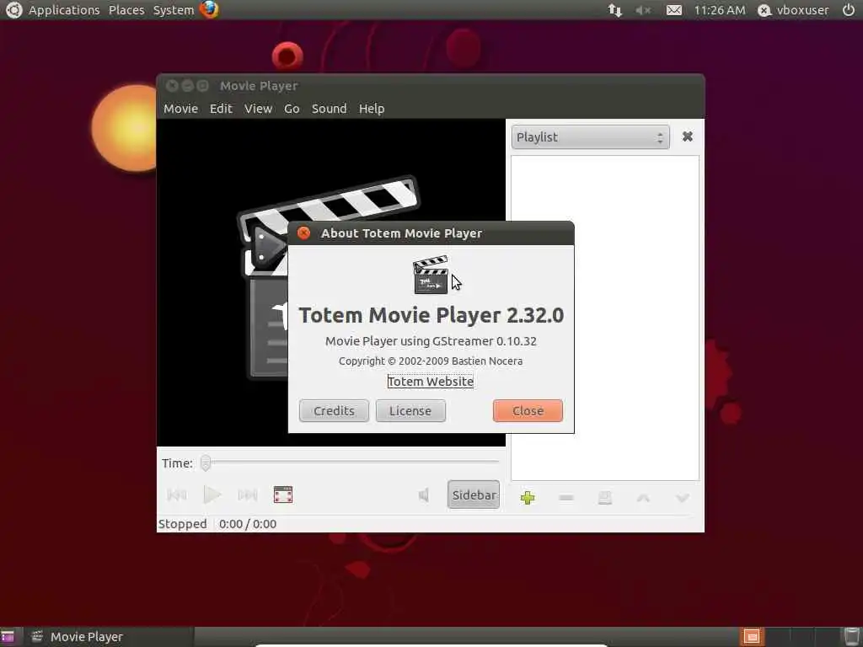This screenshot has height=647, width=863.
Task: Click the show desktop icon in bottom panel
Action: pos(8,637)
